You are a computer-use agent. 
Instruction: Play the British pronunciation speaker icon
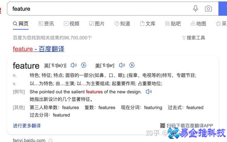pyautogui.click(x=73, y=65)
